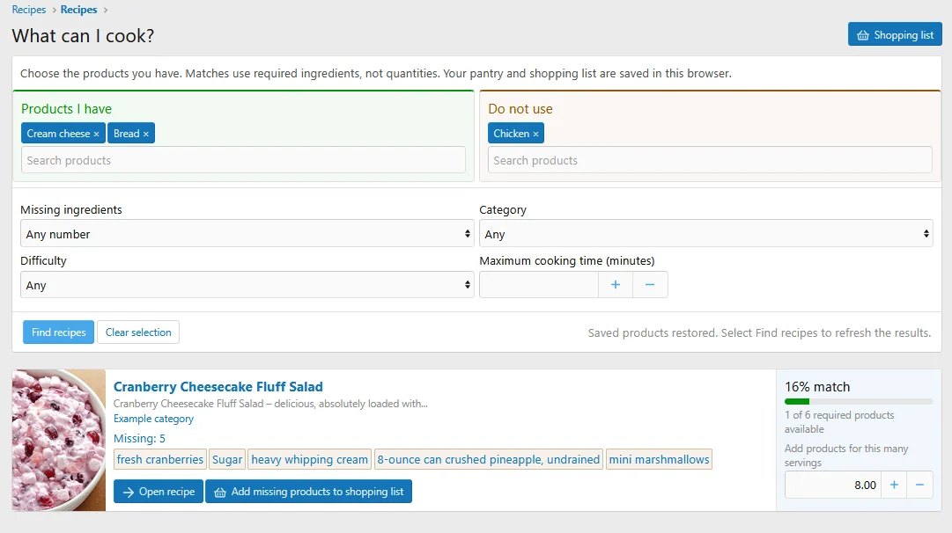Remove Chicken from Do not use
Viewport: 952px width, 533px height.
tap(535, 134)
